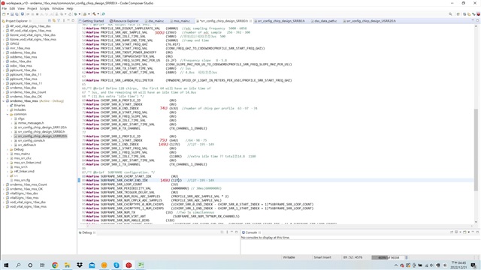Screen dimensions: 481x270
Task: Open File Explorer from the taskbar
Action: 67,265
